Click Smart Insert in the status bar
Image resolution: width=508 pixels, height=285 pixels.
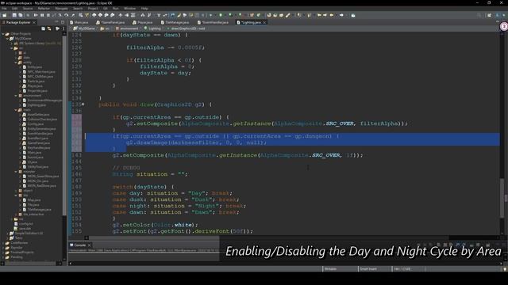coord(368,269)
